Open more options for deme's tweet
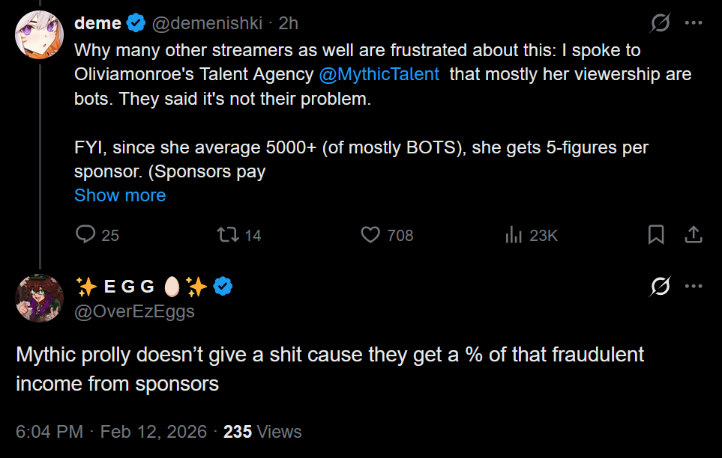Viewport: 722px width, 458px height. [694, 23]
